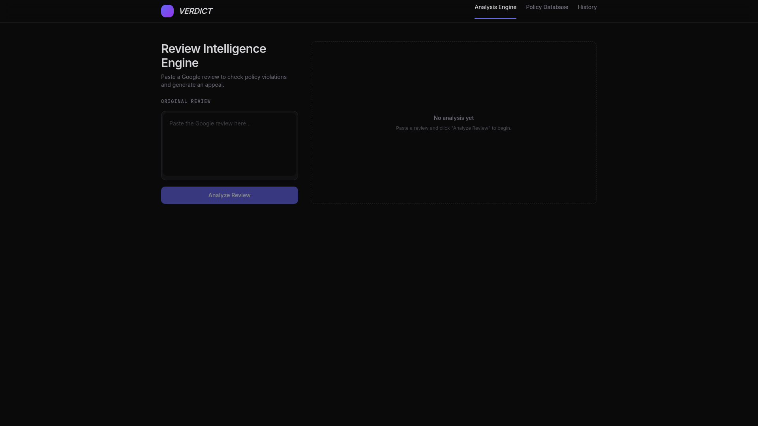Viewport: 758px width, 426px height.
Task: Click the 'No analysis yet' message
Action: coord(454,118)
